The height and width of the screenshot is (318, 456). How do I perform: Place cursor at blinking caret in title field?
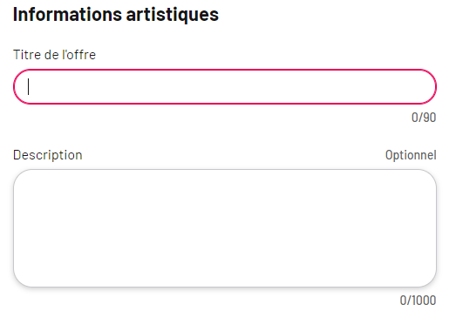(28, 86)
